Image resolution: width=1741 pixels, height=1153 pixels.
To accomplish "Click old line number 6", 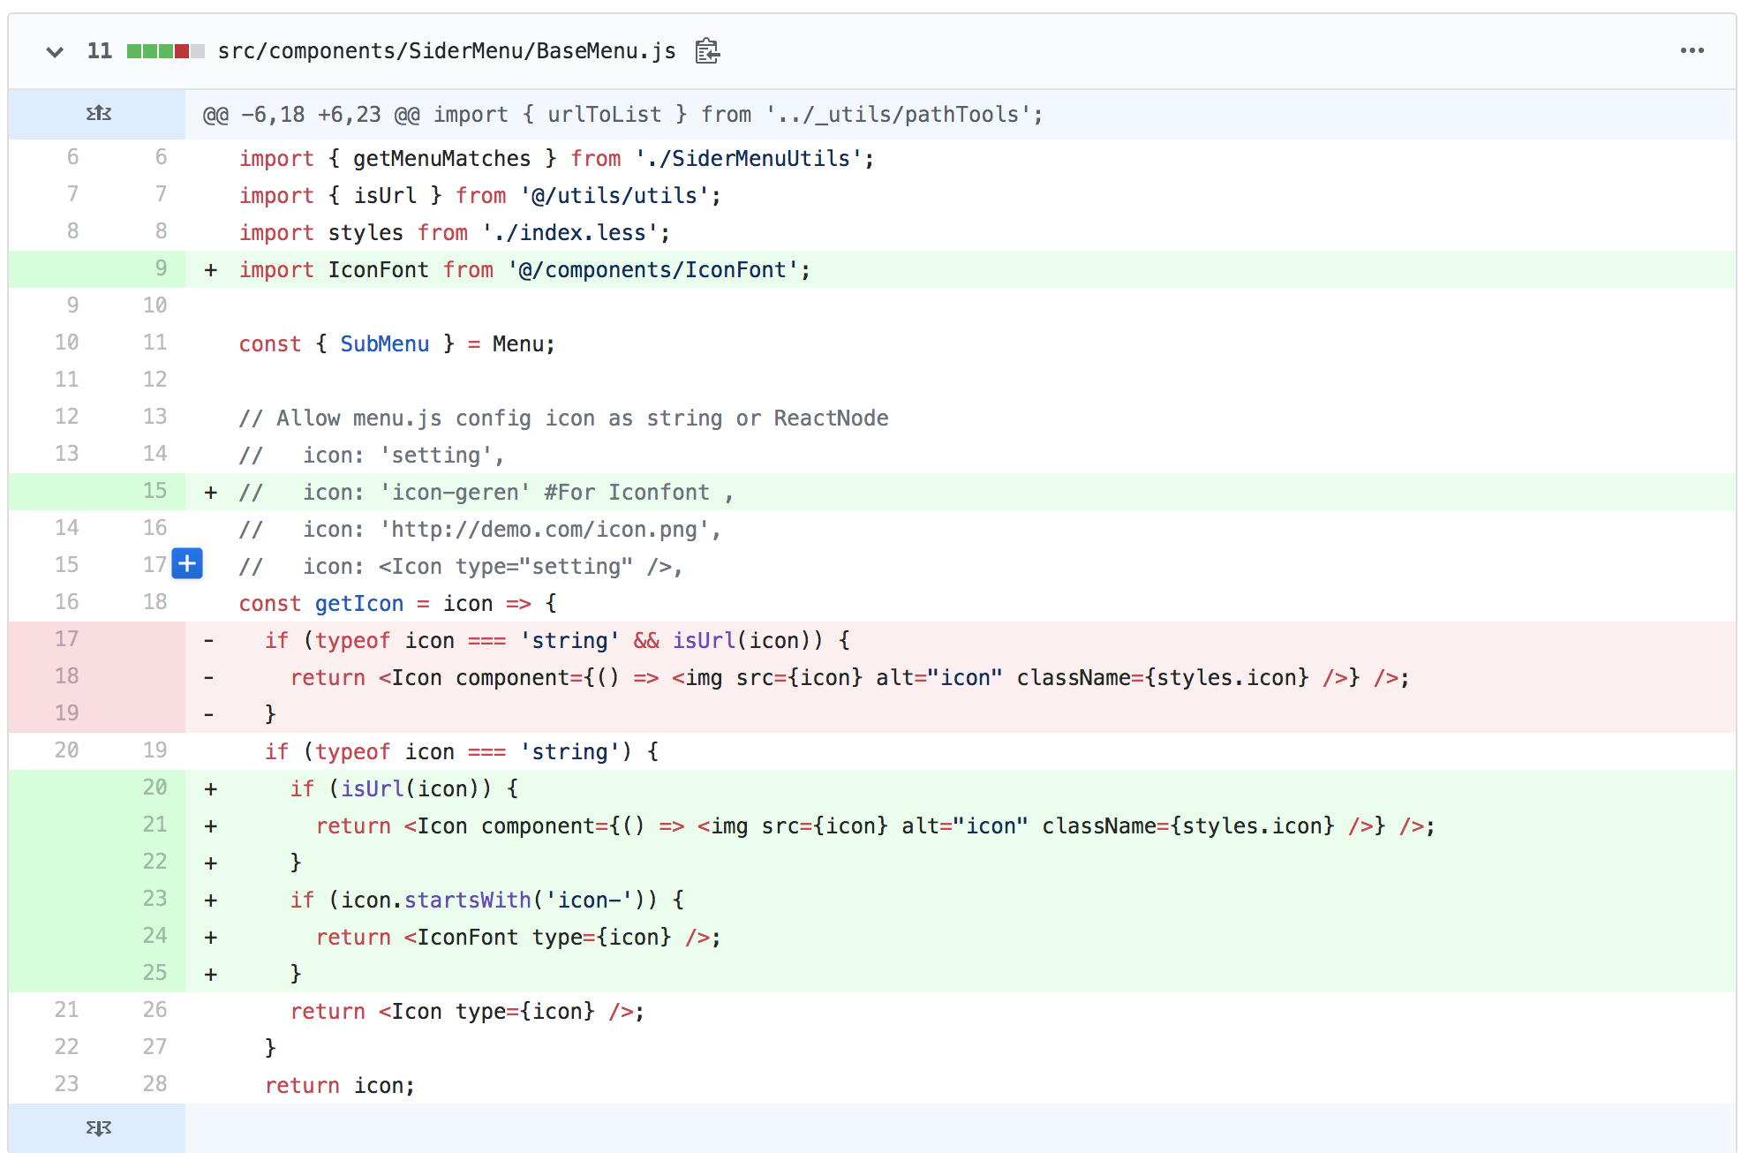I will [x=72, y=157].
